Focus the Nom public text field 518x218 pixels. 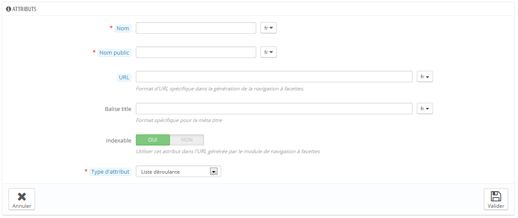(196, 52)
